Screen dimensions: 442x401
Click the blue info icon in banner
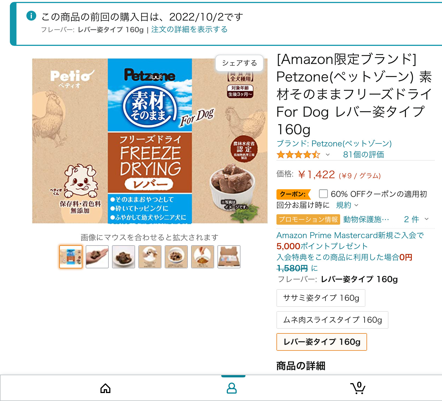[31, 16]
